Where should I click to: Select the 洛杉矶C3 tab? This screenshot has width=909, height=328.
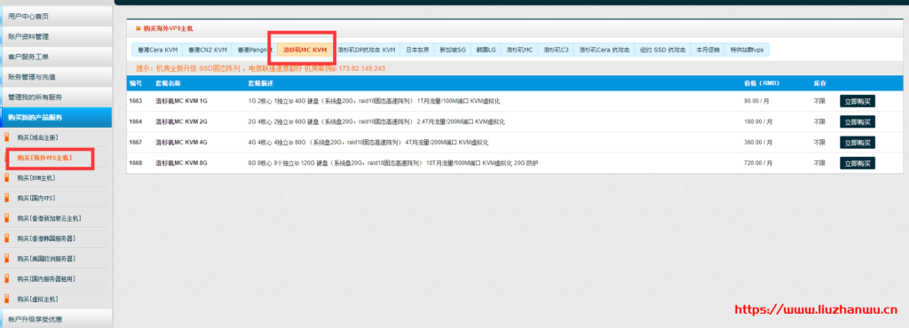click(557, 51)
